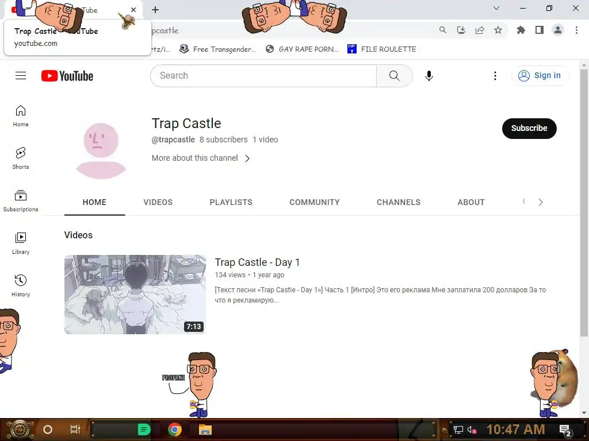This screenshot has width=589, height=441.
Task: Click the zoom magnifier icon in the address bar
Action: click(x=443, y=30)
